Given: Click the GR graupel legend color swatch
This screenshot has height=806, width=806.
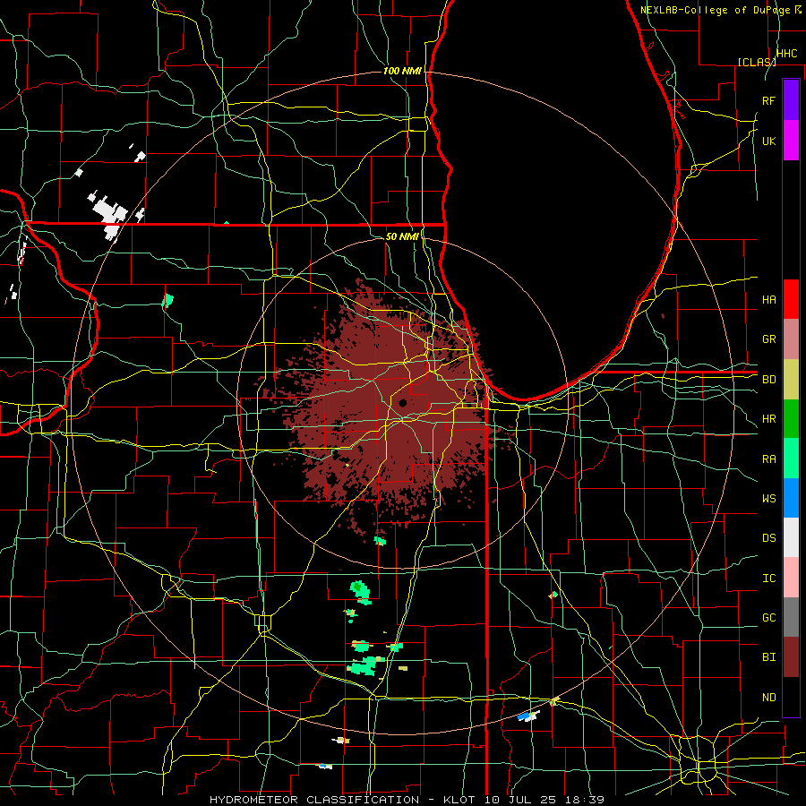Looking at the screenshot, I should [791, 339].
